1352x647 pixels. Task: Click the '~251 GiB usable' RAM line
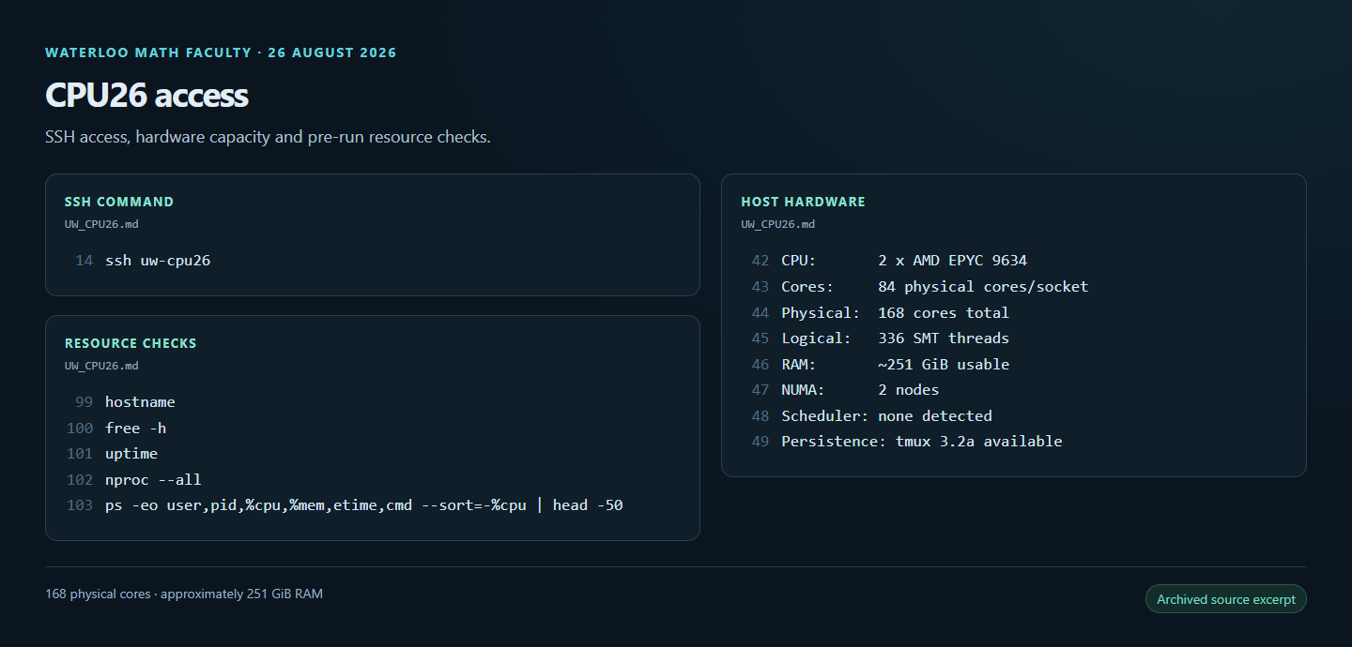coord(895,364)
